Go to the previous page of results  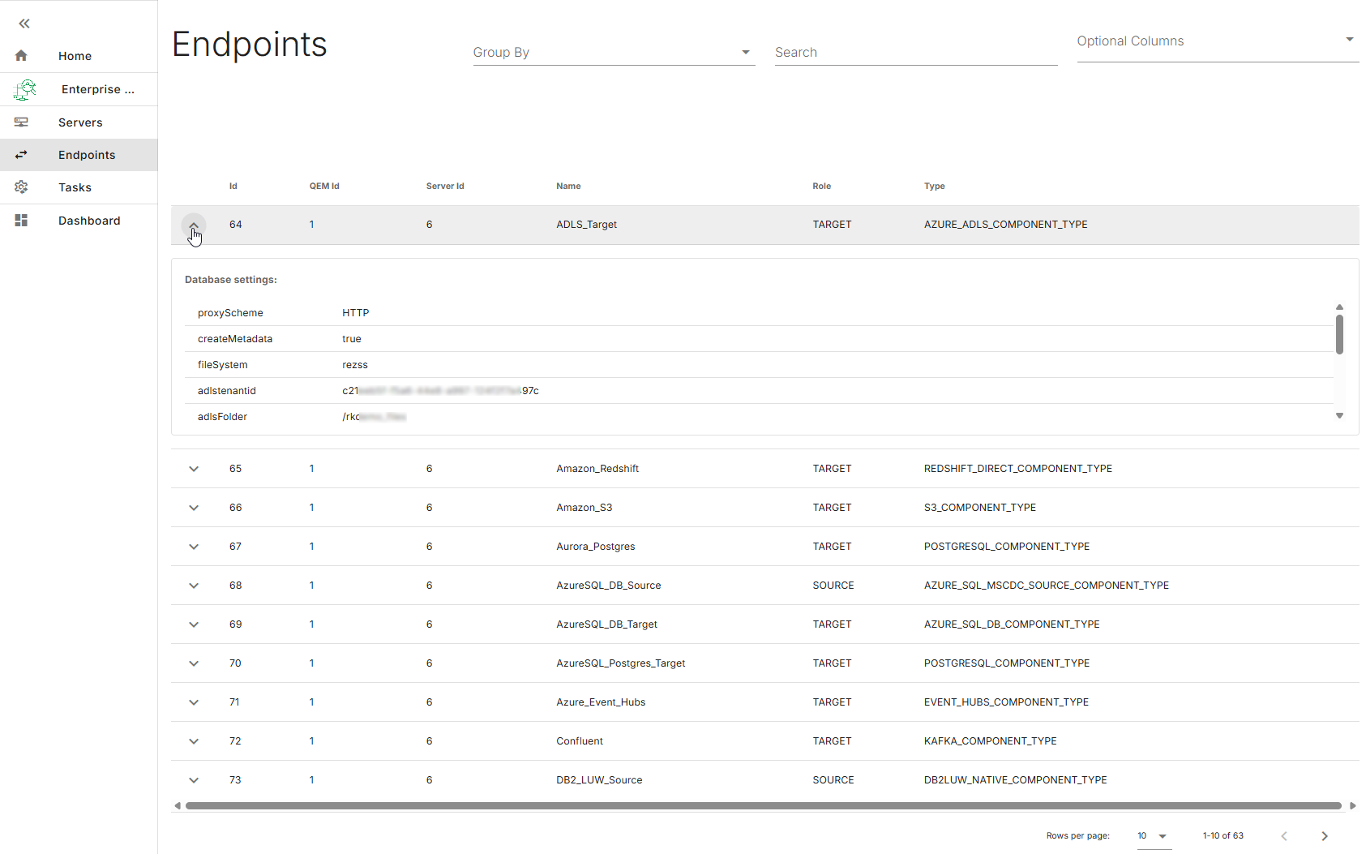(1285, 835)
